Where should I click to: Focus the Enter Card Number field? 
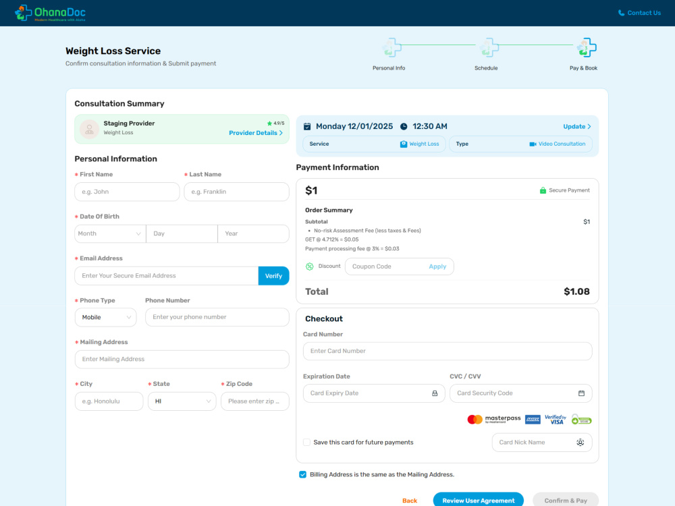tap(448, 351)
